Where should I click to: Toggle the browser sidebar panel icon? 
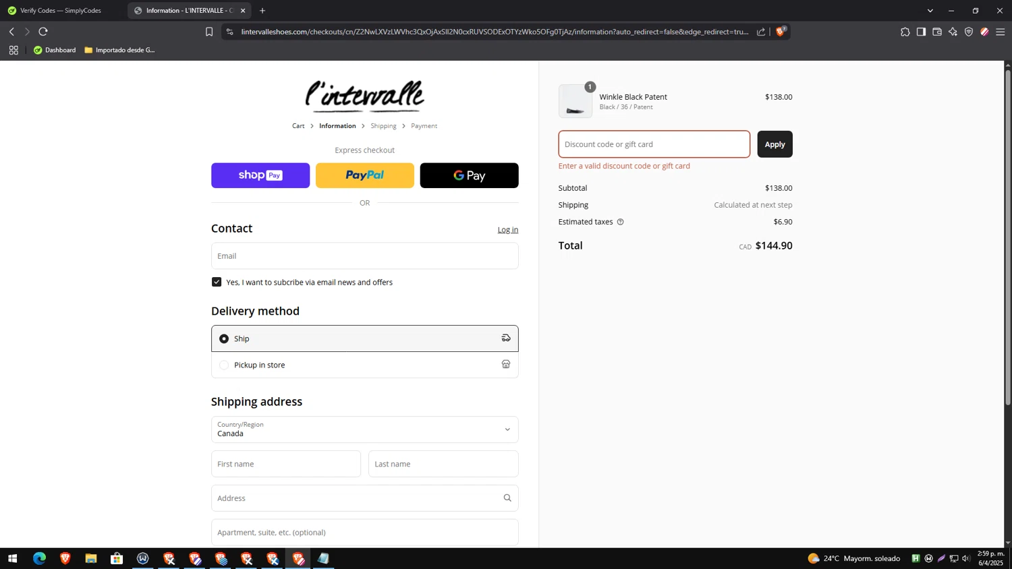[x=921, y=32]
